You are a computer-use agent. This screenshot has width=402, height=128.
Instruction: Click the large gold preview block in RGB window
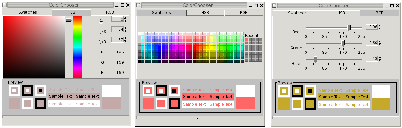[381, 103]
